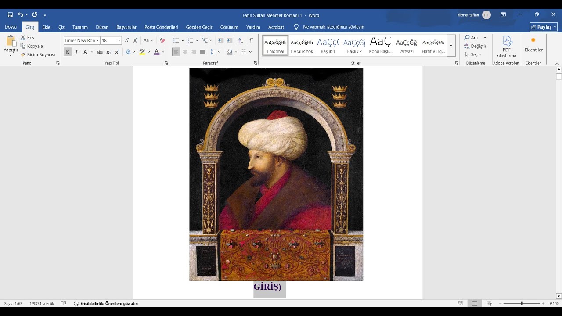Image resolution: width=562 pixels, height=316 pixels.
Task: Toggle left text alignment
Action: pos(176,52)
